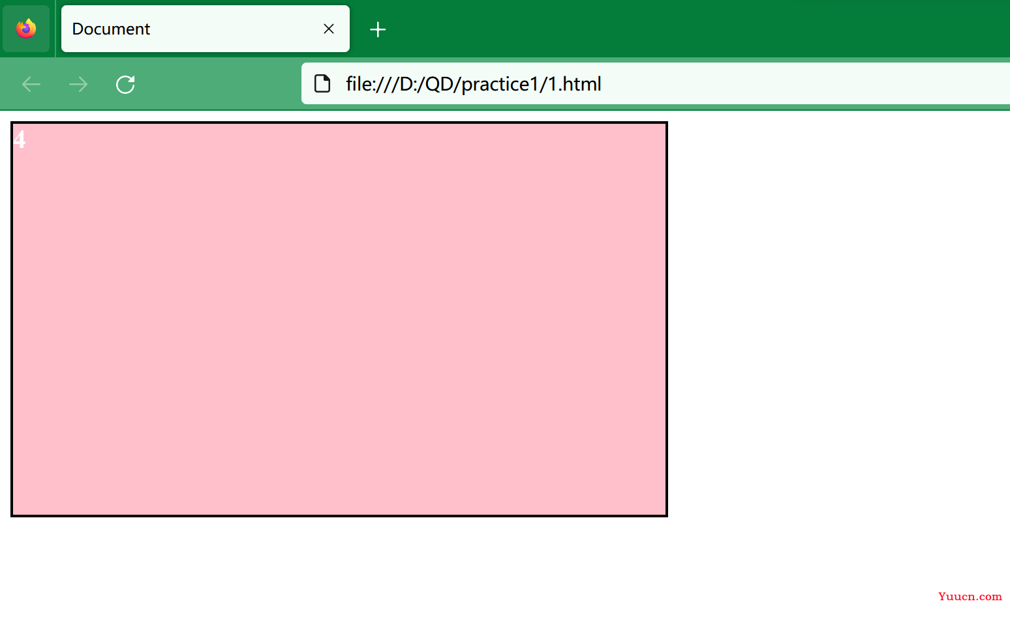This screenshot has height=632, width=1010.
Task: Reload the current page
Action: (125, 84)
